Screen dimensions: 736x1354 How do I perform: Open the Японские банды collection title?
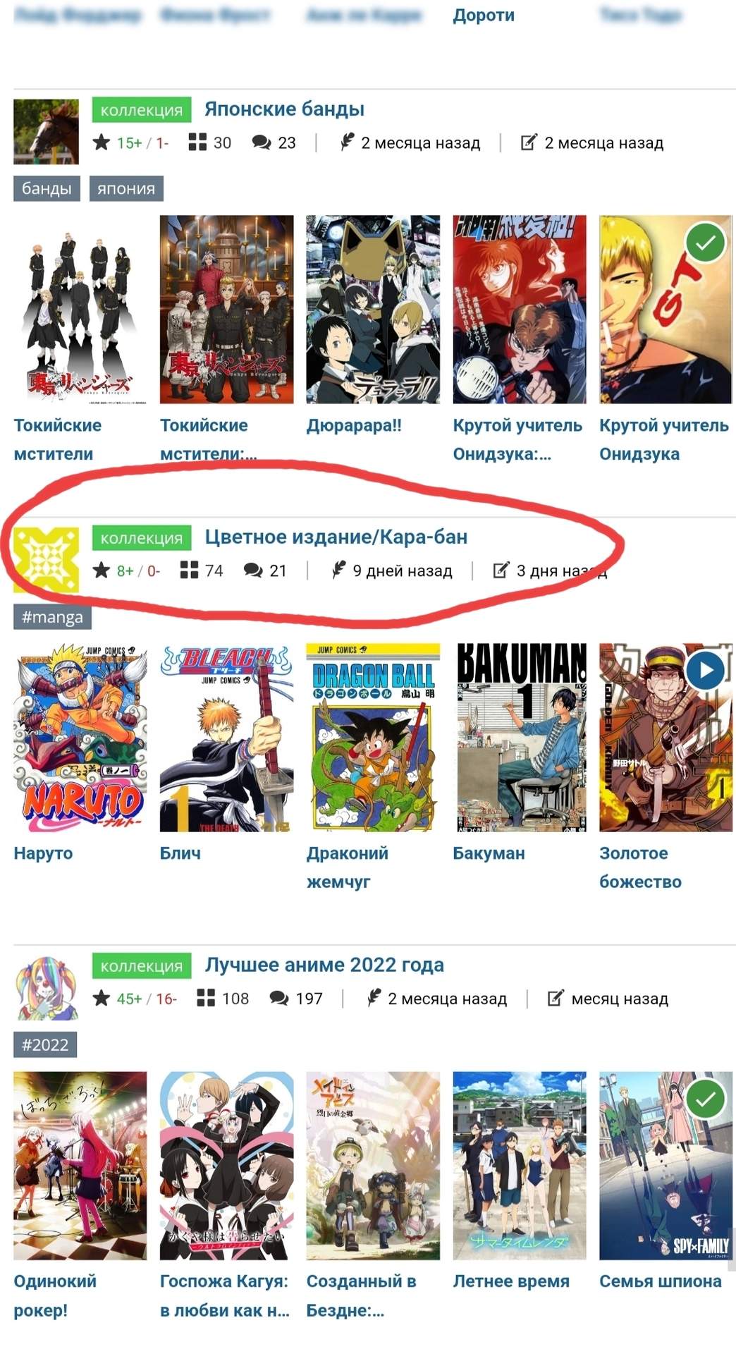(x=284, y=109)
